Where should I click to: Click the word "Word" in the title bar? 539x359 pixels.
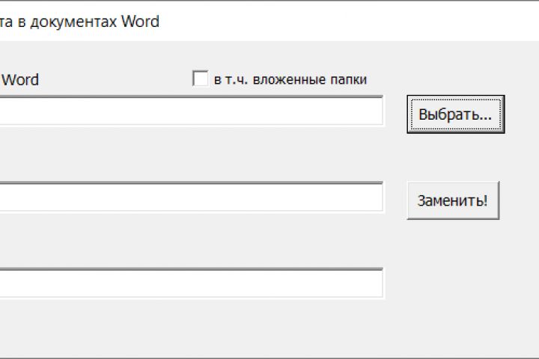[141, 22]
